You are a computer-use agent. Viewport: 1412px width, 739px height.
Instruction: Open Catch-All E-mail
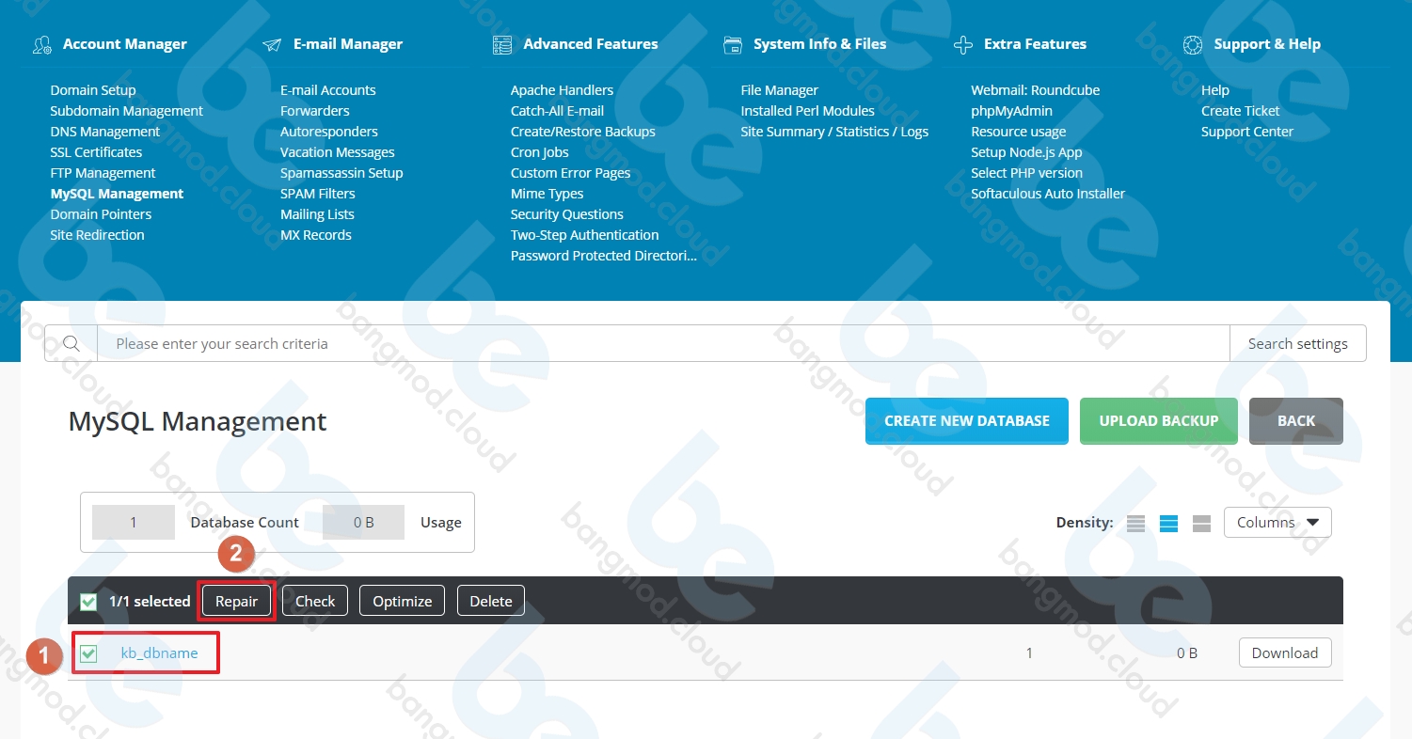(558, 111)
